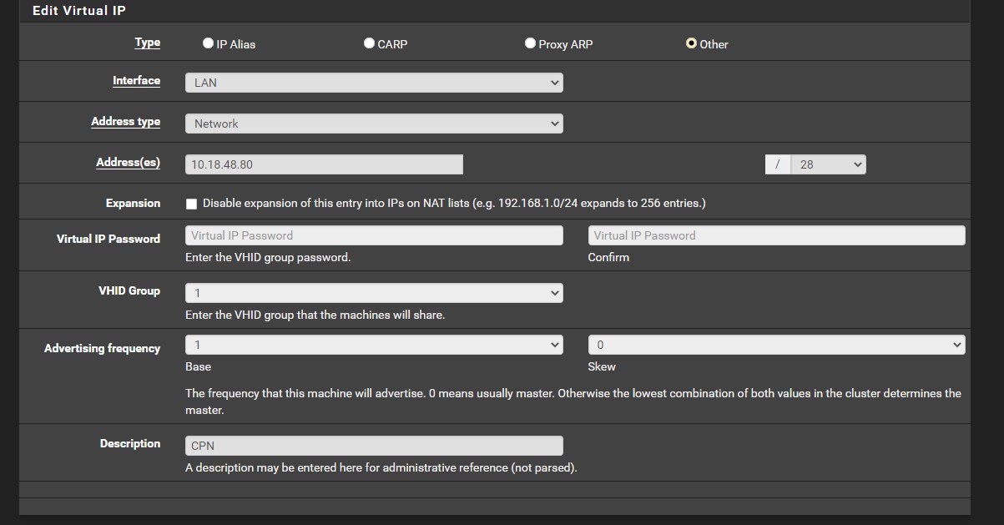The image size is (1004, 525).
Task: Click the VHID Group row label
Action: click(x=129, y=290)
